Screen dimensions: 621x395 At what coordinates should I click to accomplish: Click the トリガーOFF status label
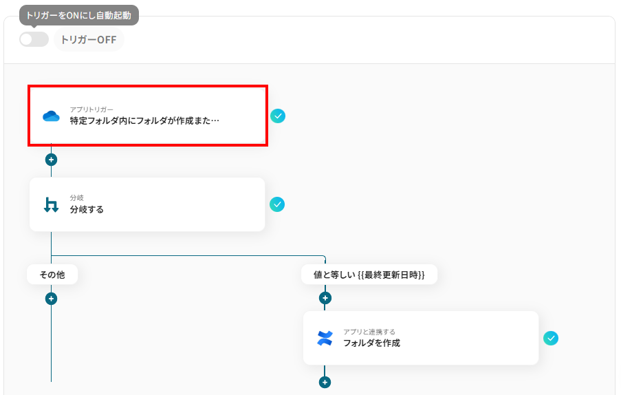(89, 40)
